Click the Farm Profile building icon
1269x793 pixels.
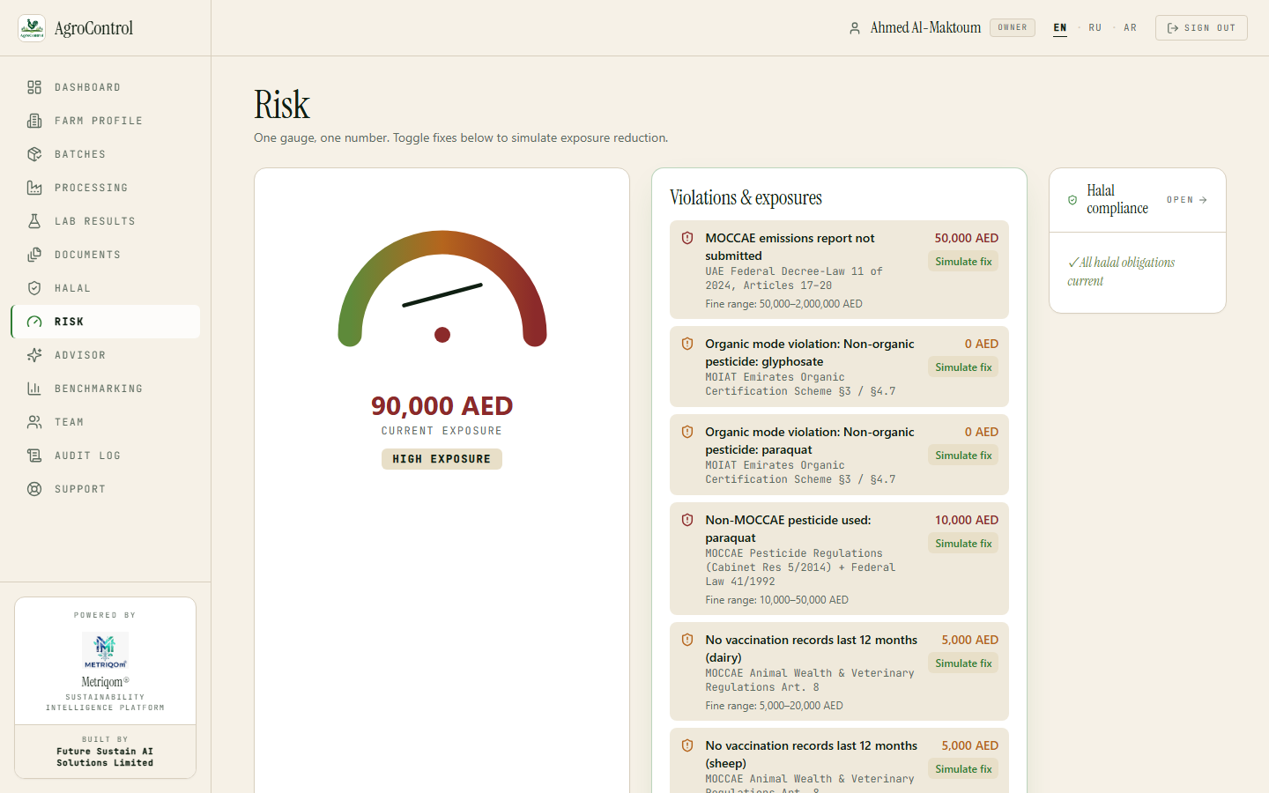coord(34,121)
